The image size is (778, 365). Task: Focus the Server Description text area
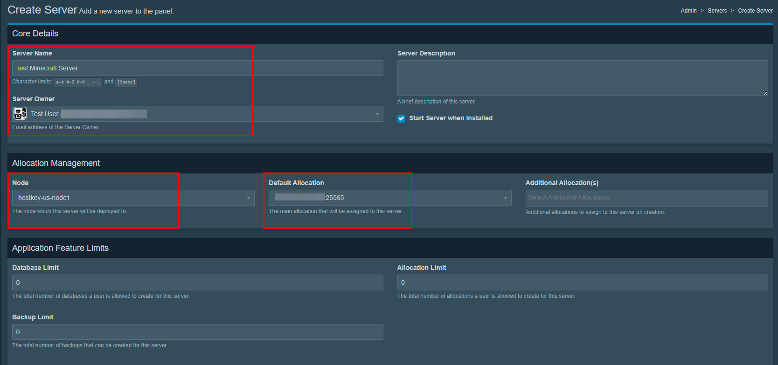pos(582,78)
